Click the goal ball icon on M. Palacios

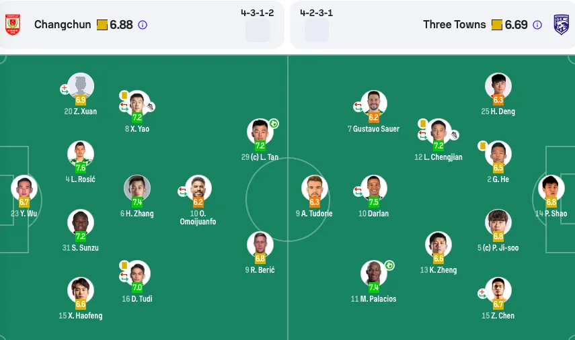click(x=389, y=265)
